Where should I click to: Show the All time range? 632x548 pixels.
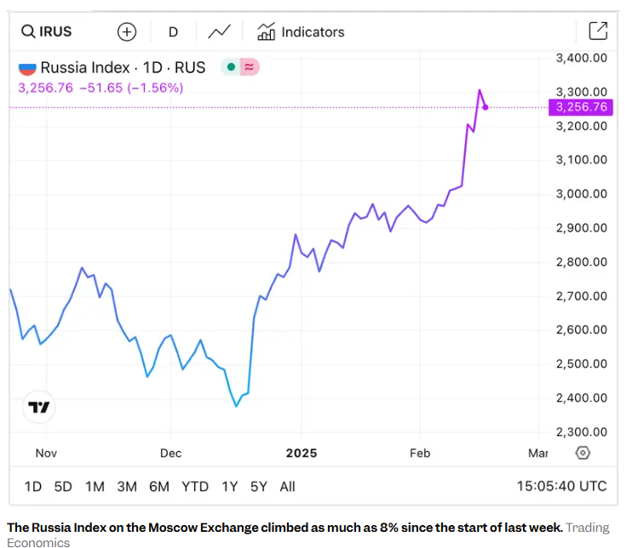click(x=287, y=487)
